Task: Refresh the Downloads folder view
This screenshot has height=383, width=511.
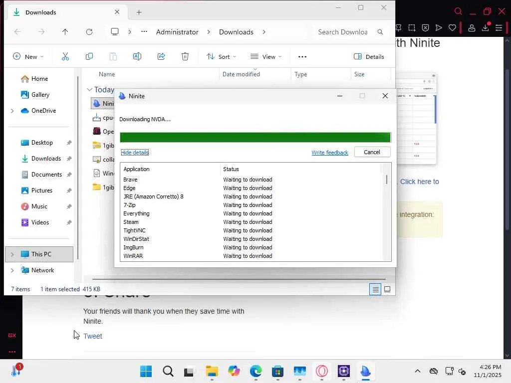Action: [89, 31]
